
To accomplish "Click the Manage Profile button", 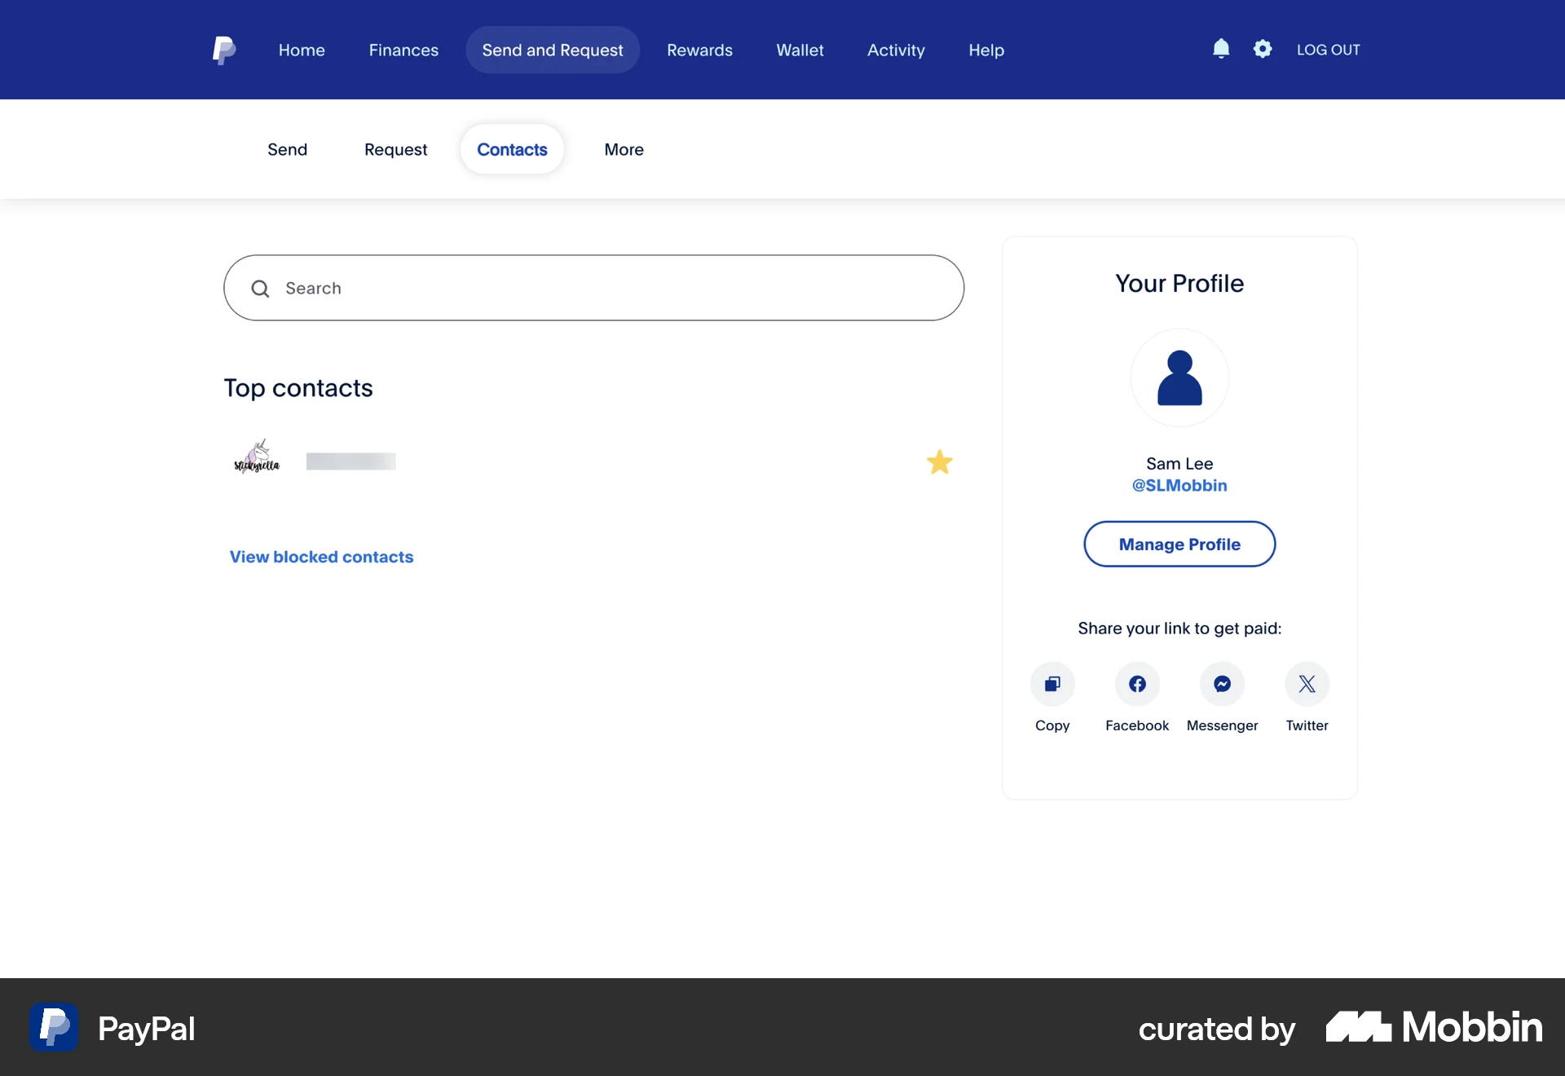I will 1179,544.
